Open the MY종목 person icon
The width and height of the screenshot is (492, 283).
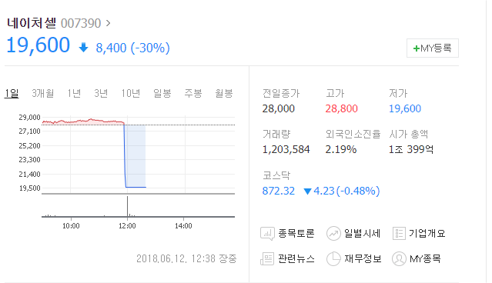[399, 259]
